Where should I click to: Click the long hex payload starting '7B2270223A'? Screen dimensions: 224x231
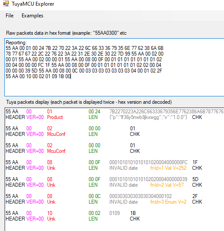click(166, 112)
